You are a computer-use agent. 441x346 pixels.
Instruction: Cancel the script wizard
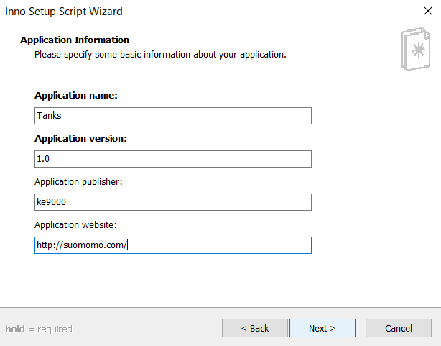point(399,328)
